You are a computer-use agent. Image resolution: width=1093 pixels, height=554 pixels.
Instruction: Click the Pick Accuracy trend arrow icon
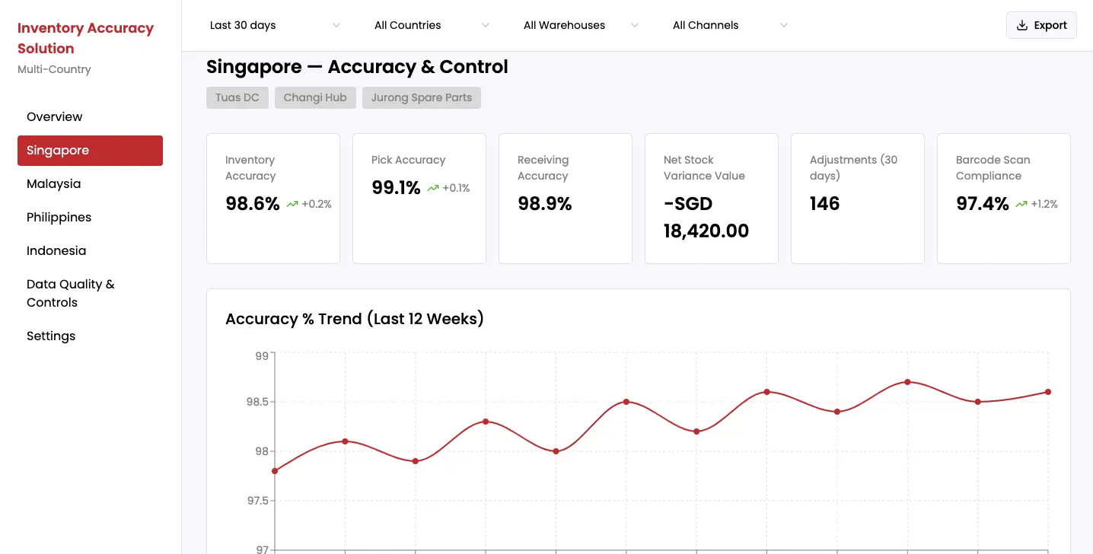click(x=433, y=188)
